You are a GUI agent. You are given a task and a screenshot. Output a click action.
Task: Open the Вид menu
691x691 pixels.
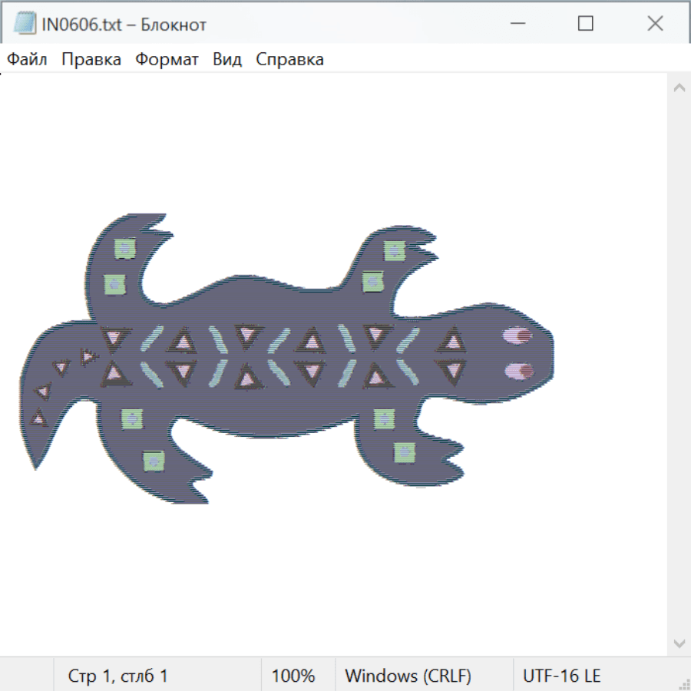pyautogui.click(x=227, y=60)
